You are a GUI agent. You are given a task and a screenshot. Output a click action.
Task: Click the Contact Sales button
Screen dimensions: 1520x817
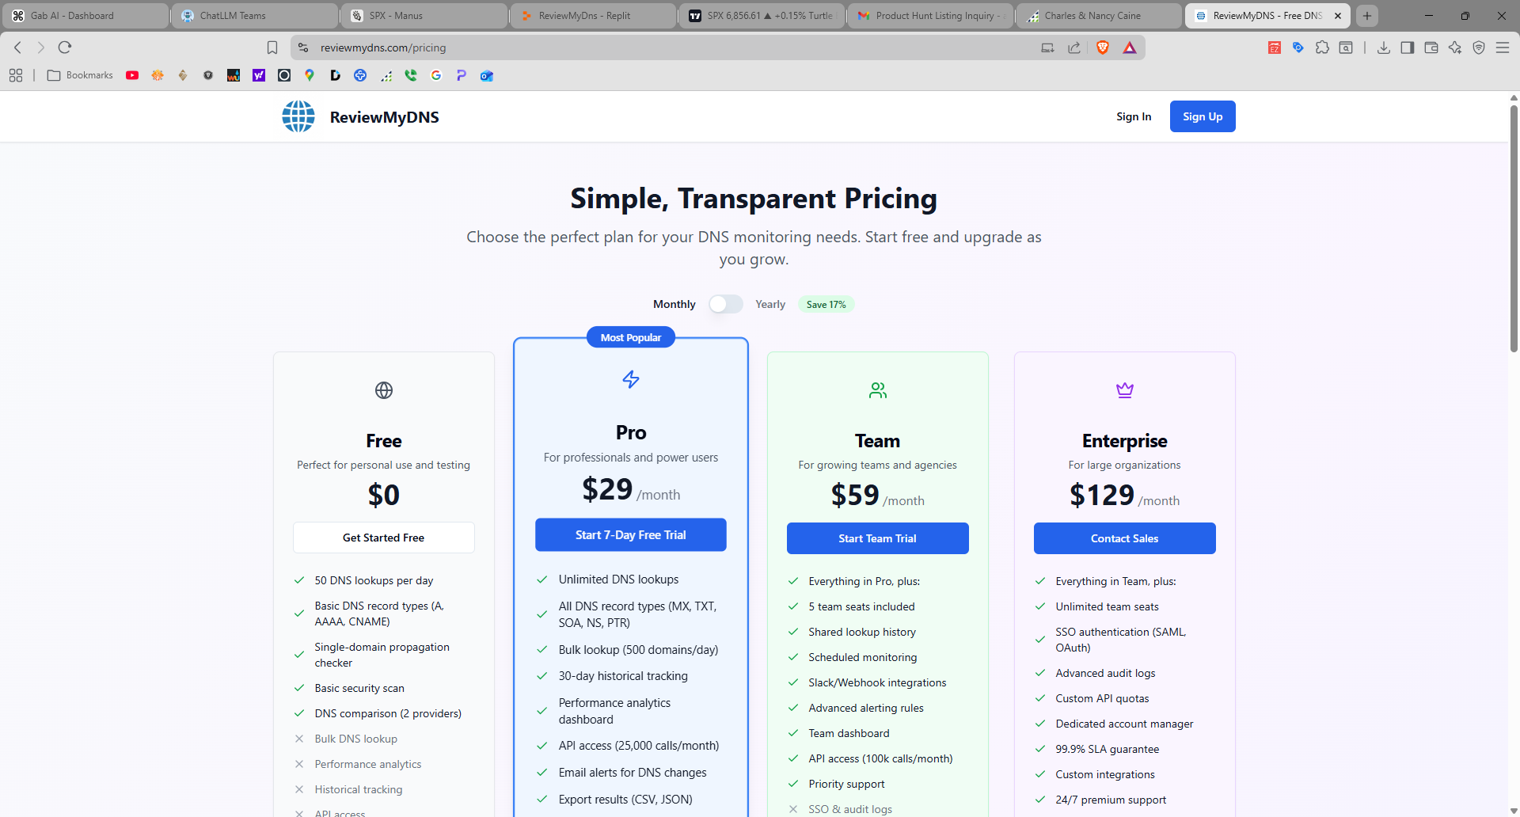(x=1124, y=538)
